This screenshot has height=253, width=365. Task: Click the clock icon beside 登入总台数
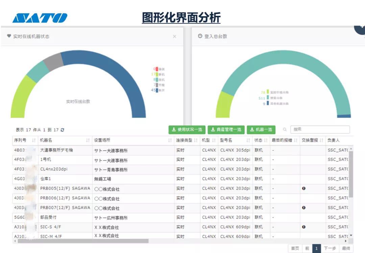[x=200, y=36]
